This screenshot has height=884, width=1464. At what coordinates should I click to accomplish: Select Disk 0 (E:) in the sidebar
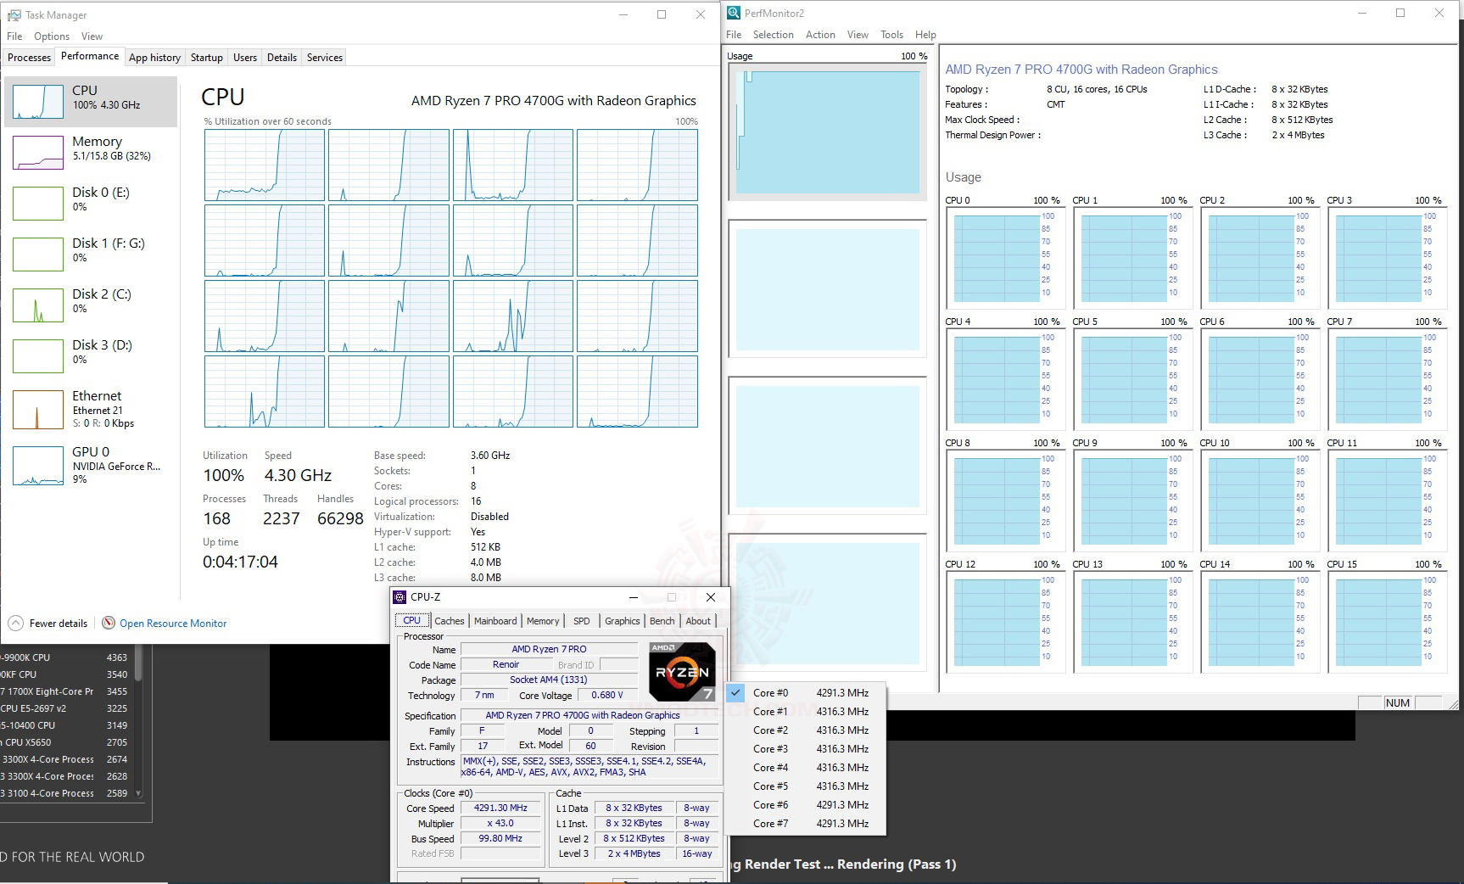tap(91, 203)
